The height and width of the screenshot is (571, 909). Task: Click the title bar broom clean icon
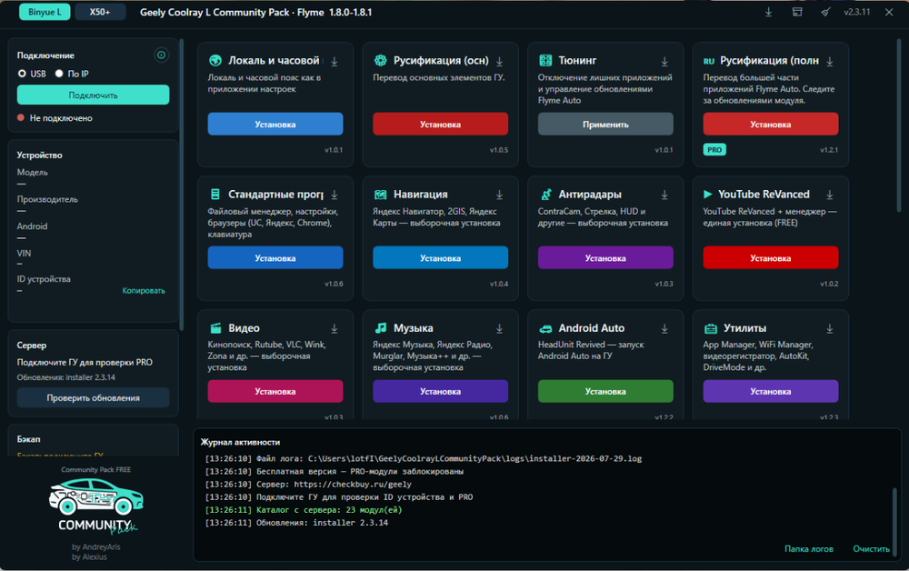(825, 12)
